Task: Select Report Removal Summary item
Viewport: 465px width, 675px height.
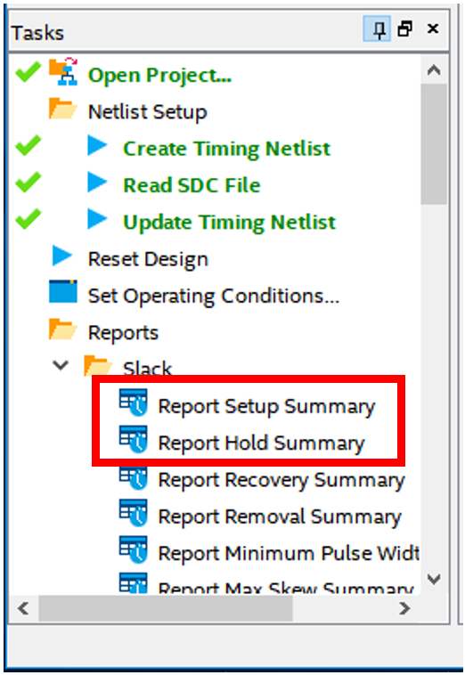Action: tap(280, 516)
